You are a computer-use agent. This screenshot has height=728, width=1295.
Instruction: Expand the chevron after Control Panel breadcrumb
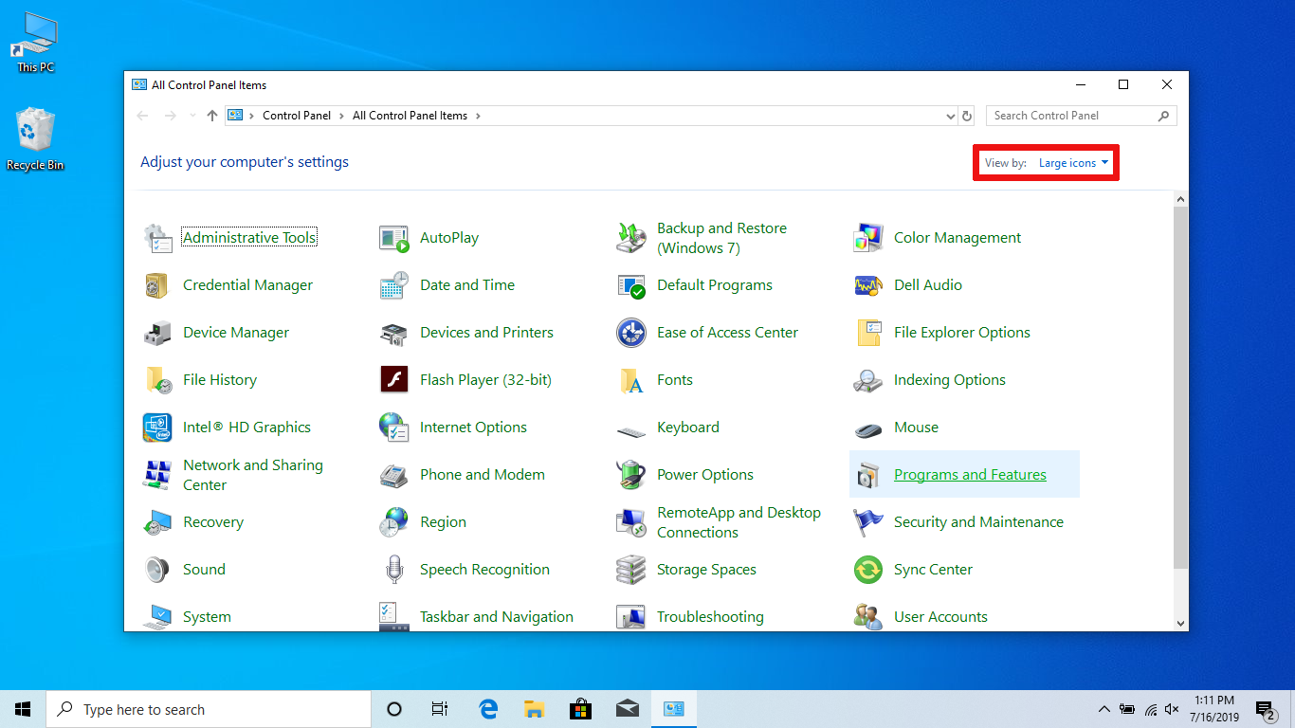(341, 116)
